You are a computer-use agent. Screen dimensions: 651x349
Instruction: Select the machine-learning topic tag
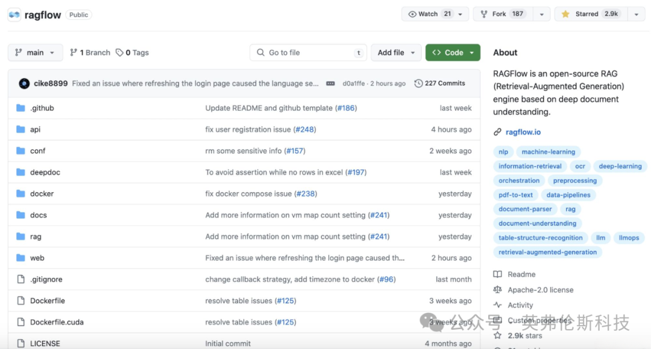tap(549, 152)
